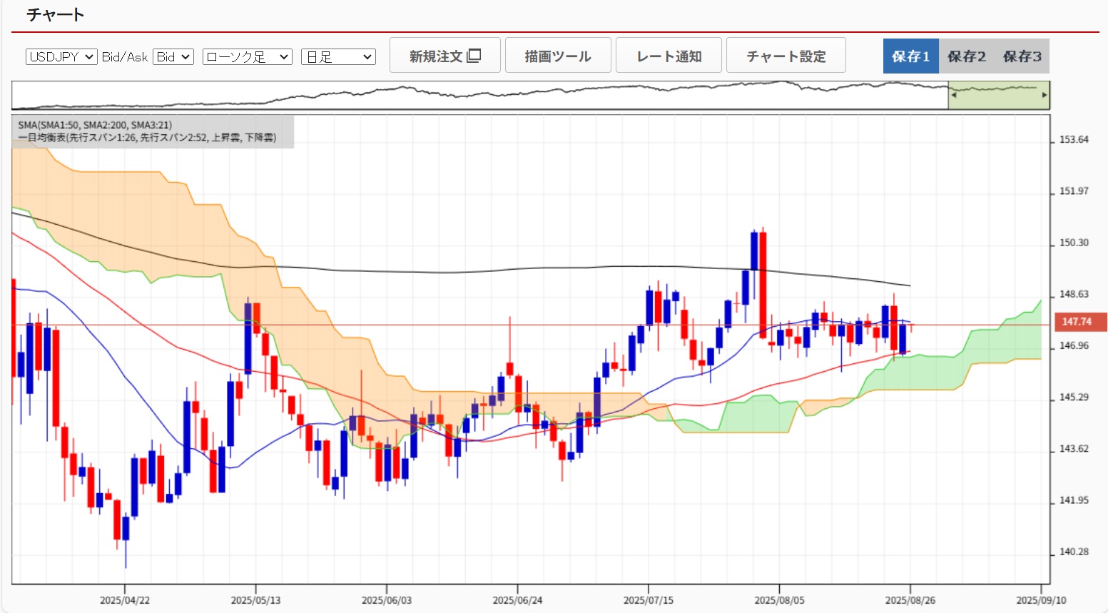Click the 140.28 price axis label

[1074, 552]
